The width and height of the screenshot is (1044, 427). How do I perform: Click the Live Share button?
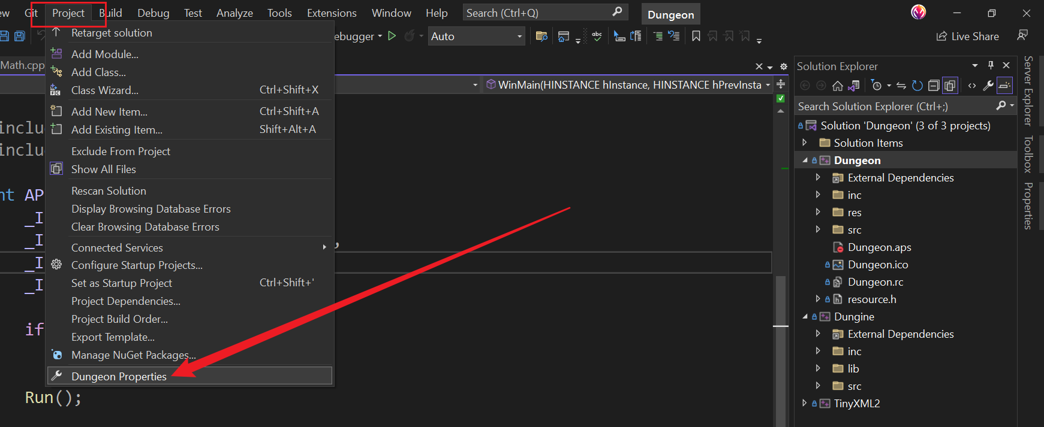coord(968,37)
